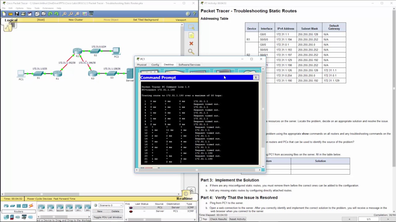
Task: Select the Switches device category icon
Action: [x=12, y=206]
